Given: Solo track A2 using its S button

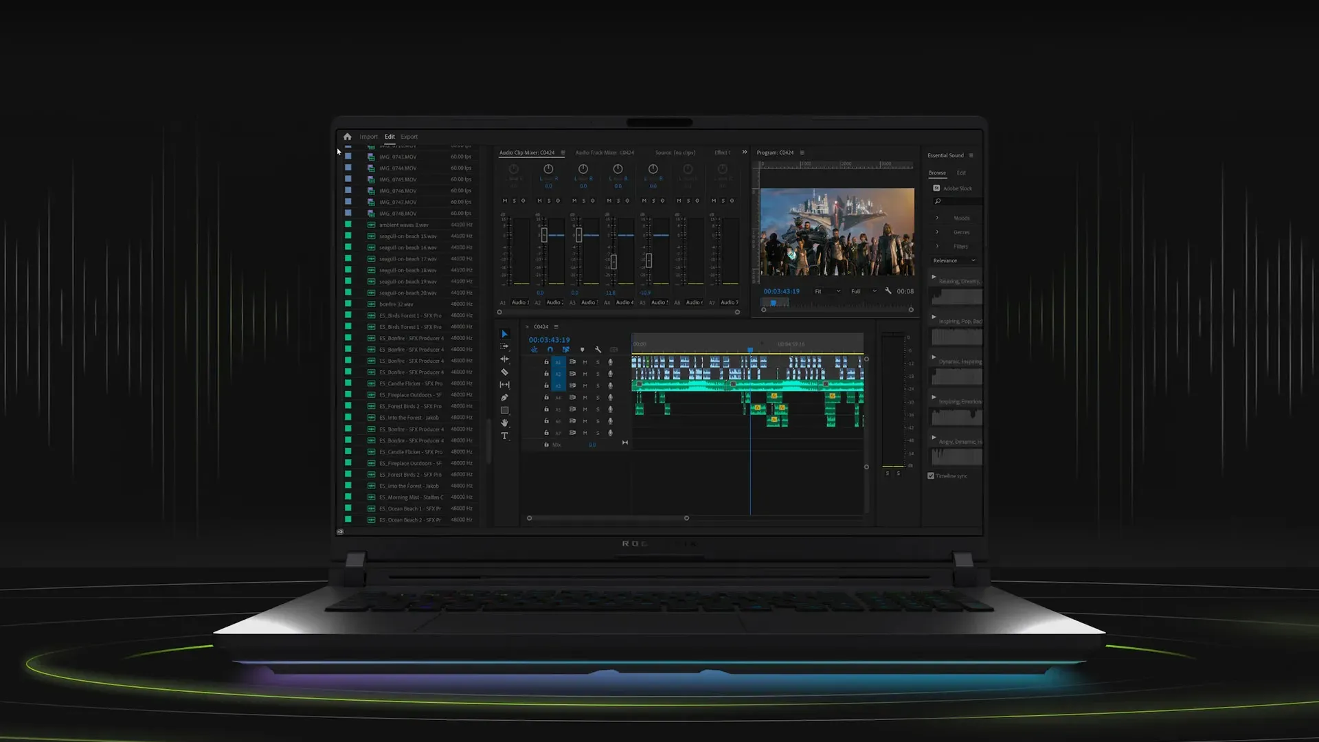Looking at the screenshot, I should coord(598,374).
